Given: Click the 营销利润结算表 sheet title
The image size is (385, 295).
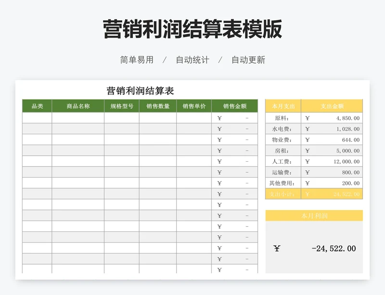Looking at the screenshot, I should 140,90.
